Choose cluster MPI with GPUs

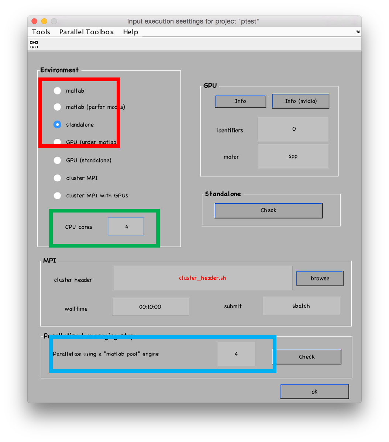click(57, 196)
